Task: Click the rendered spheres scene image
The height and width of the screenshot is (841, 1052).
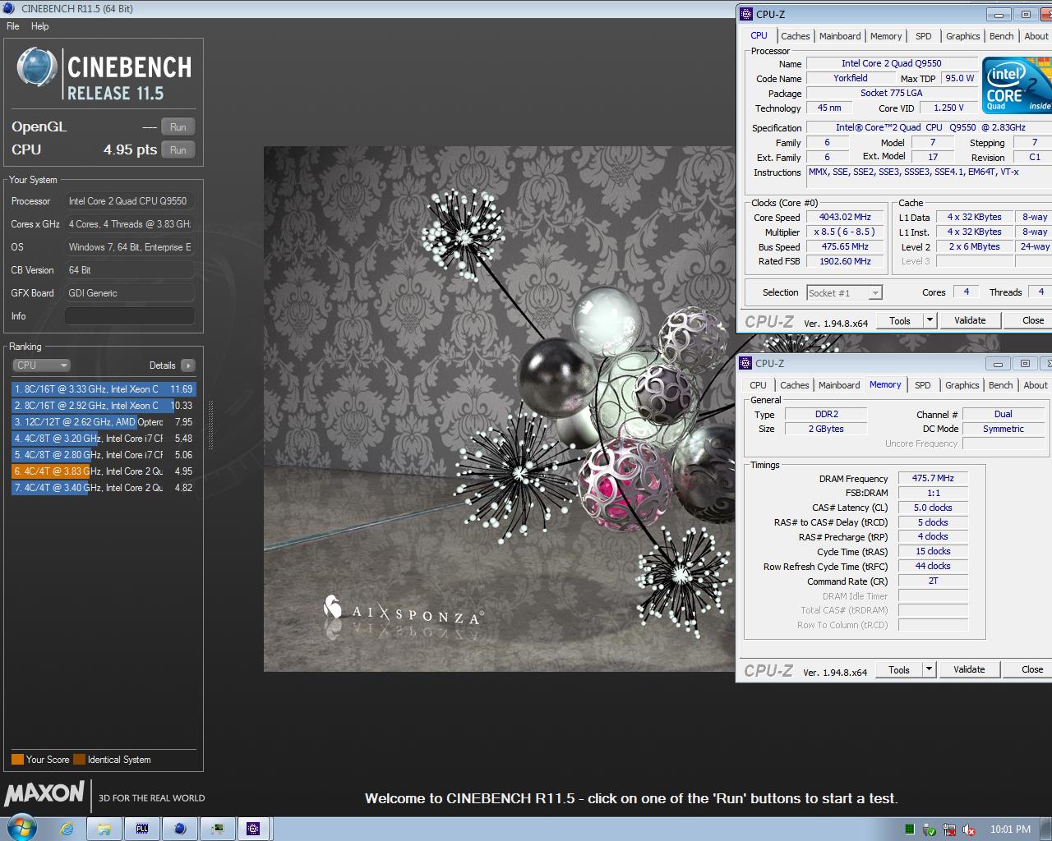Action: pyautogui.click(x=499, y=409)
